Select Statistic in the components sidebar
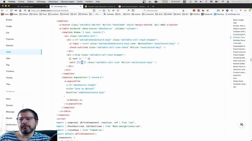The image size is (252, 141). pos(9,45)
